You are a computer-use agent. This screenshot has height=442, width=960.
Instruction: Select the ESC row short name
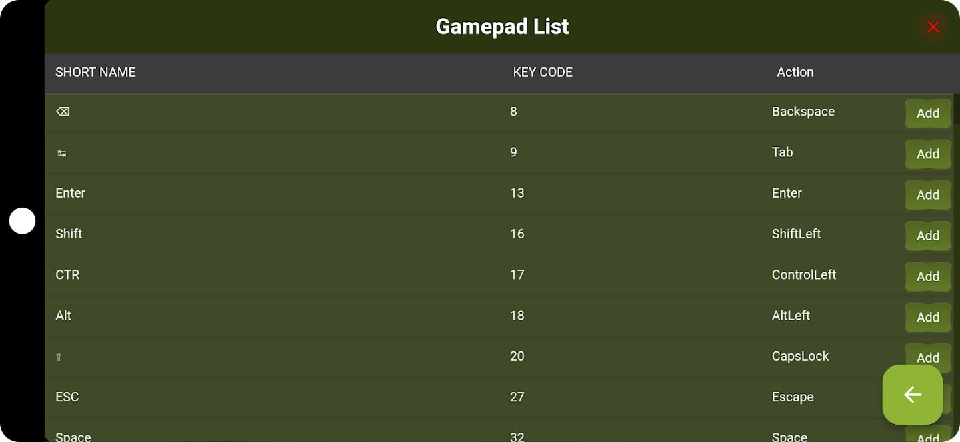[67, 397]
